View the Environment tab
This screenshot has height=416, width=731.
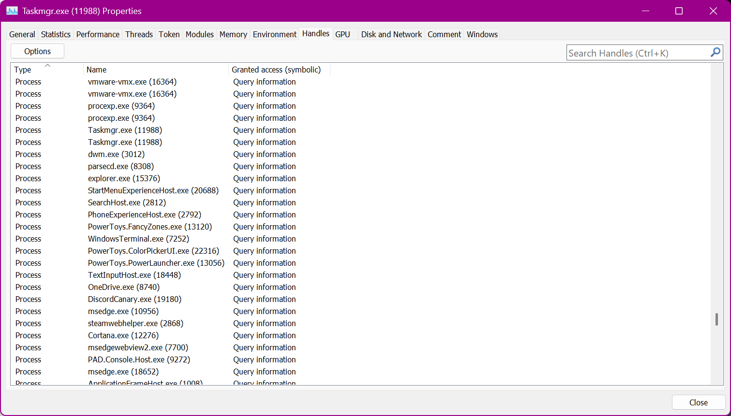[x=274, y=34]
